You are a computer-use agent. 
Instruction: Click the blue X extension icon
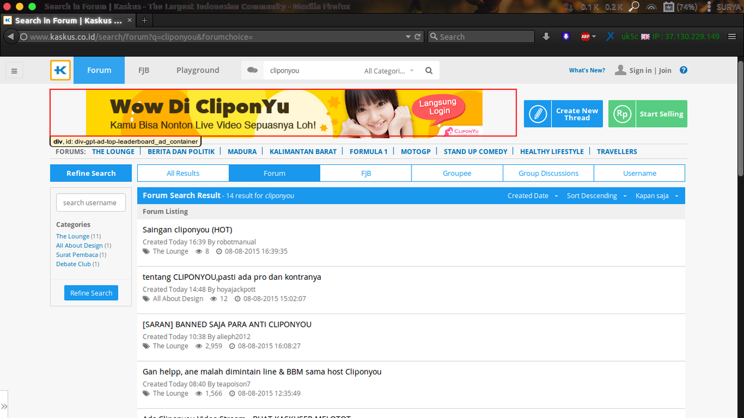click(x=610, y=37)
